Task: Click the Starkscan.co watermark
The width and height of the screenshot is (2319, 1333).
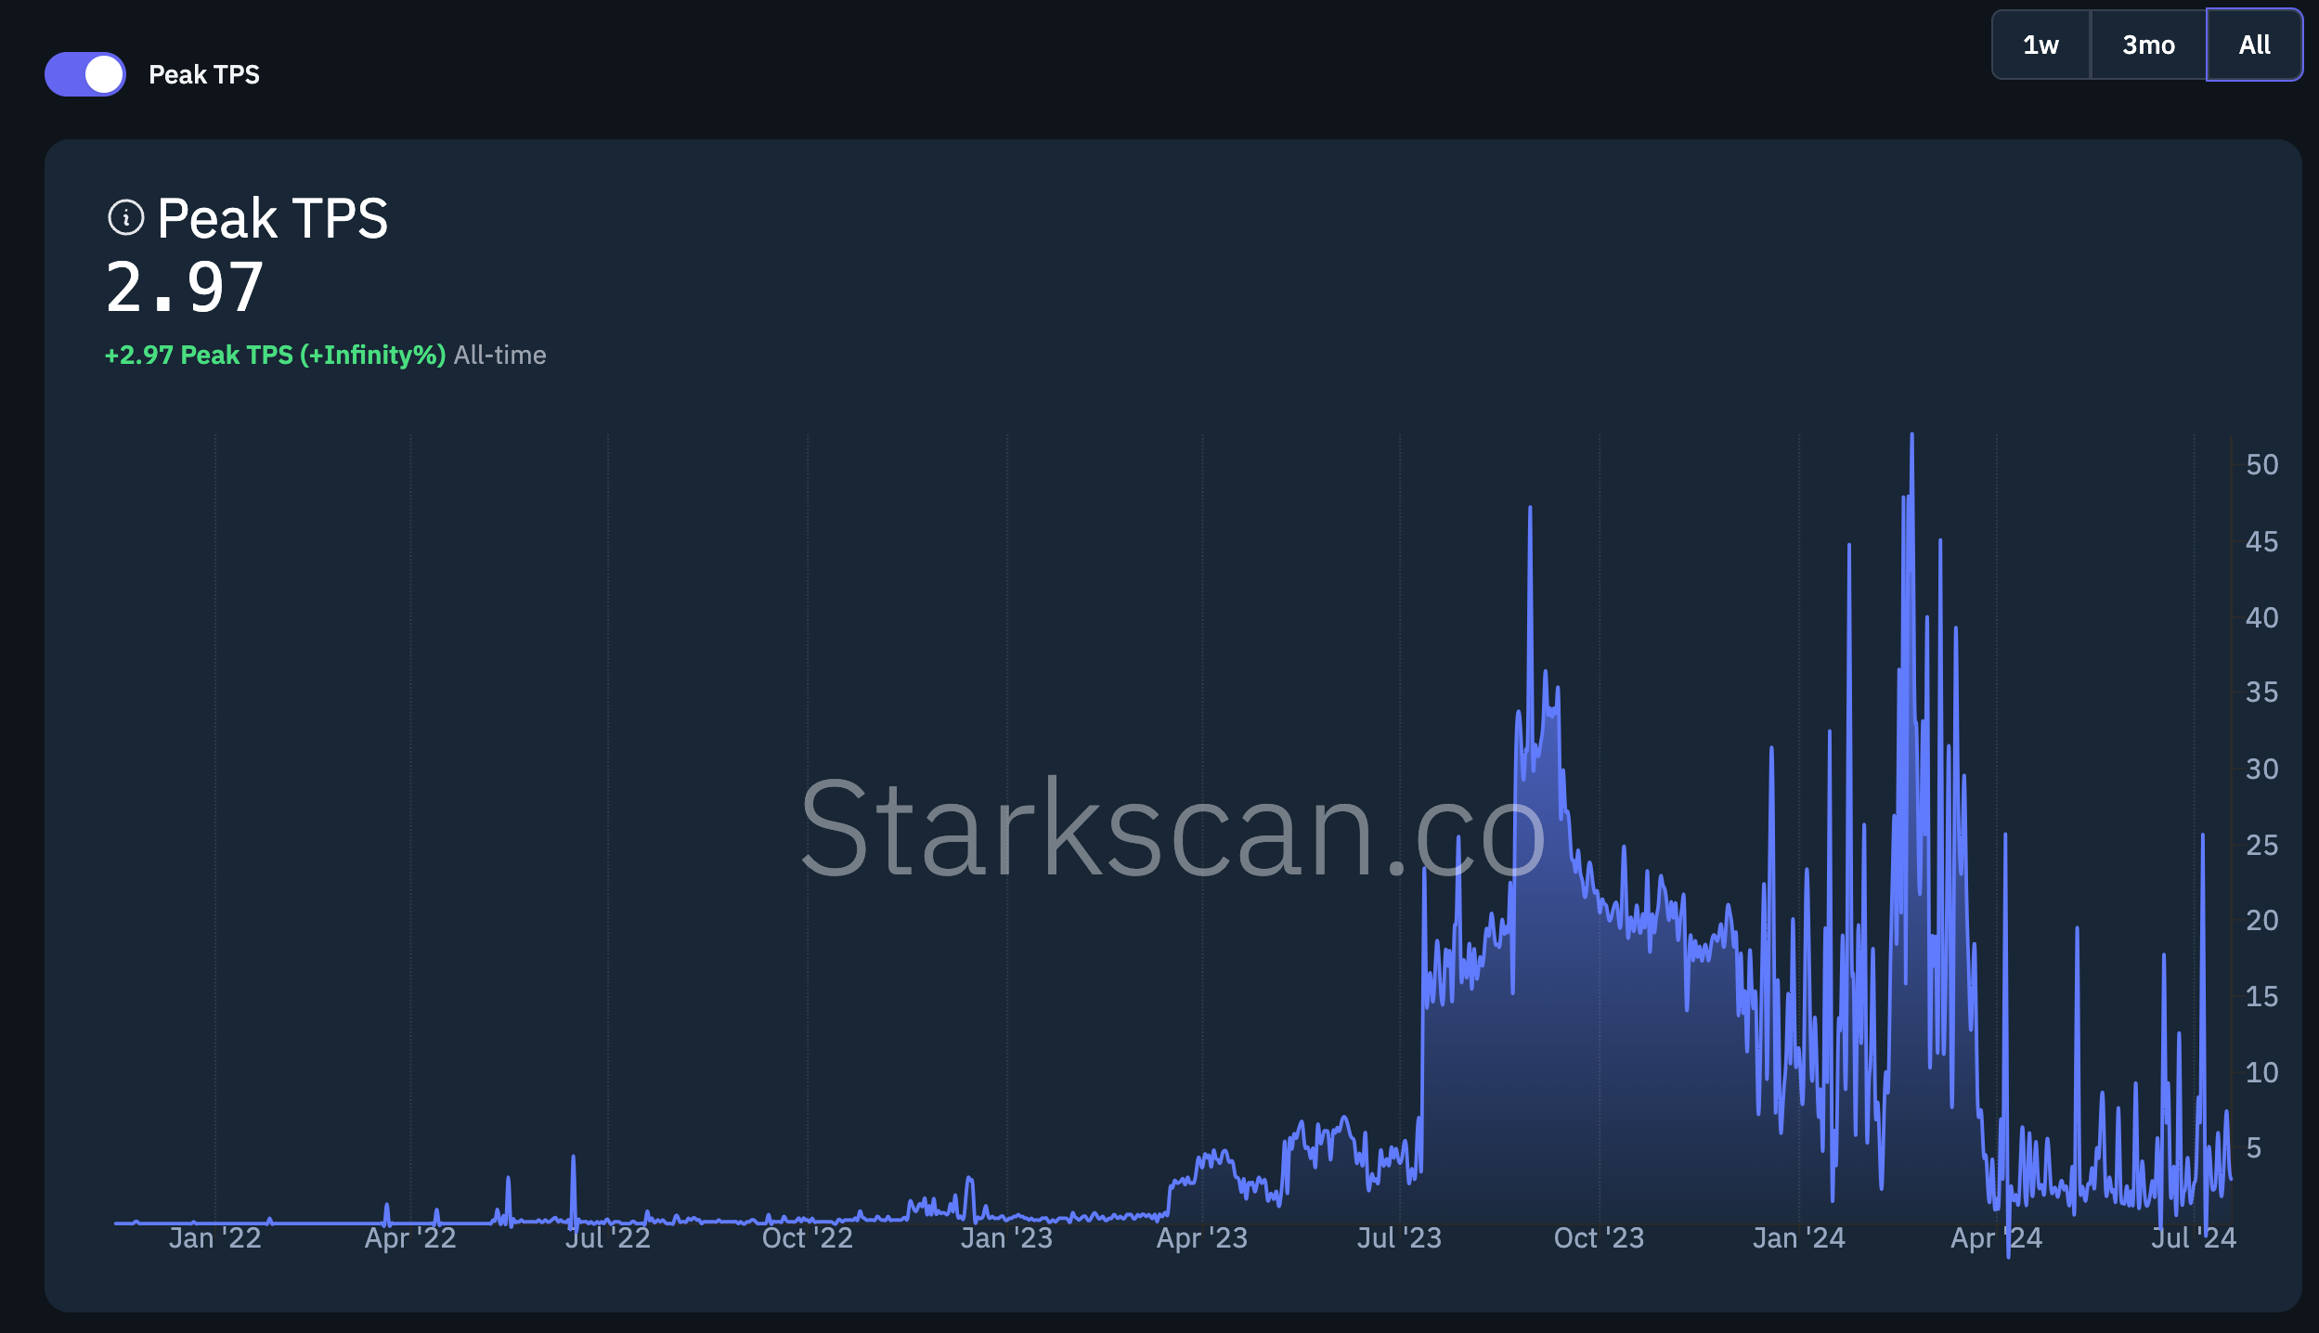Action: [x=1172, y=827]
